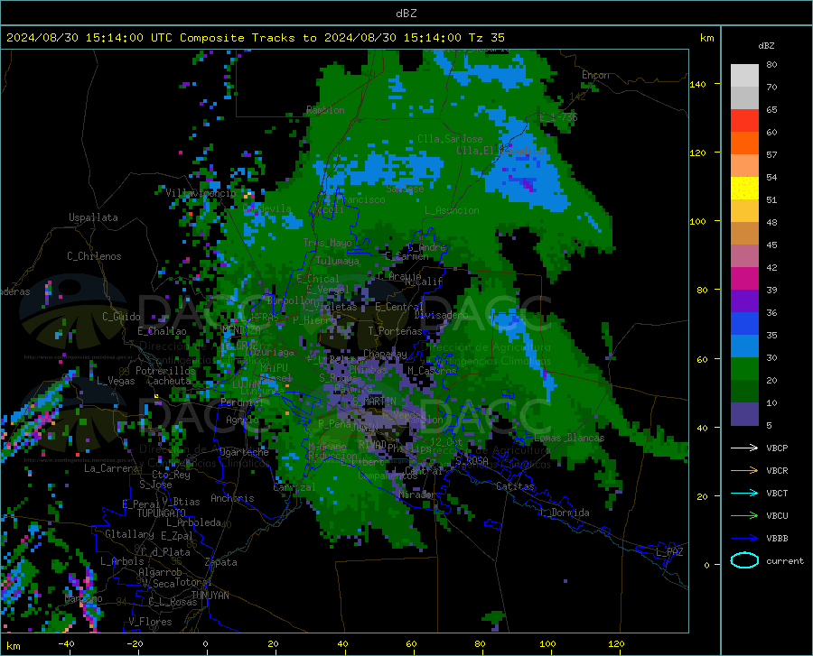Click the orange VBCR arrow icon
This screenshot has width=813, height=656.
click(744, 471)
